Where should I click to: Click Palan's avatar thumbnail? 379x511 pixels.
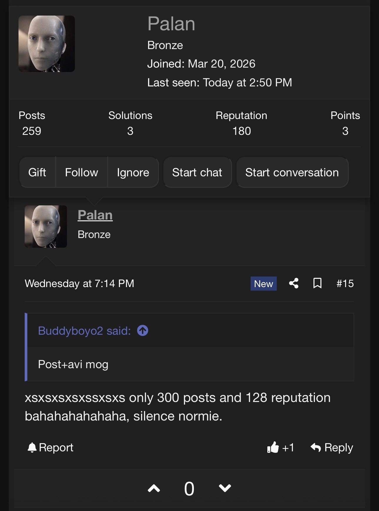click(x=46, y=226)
